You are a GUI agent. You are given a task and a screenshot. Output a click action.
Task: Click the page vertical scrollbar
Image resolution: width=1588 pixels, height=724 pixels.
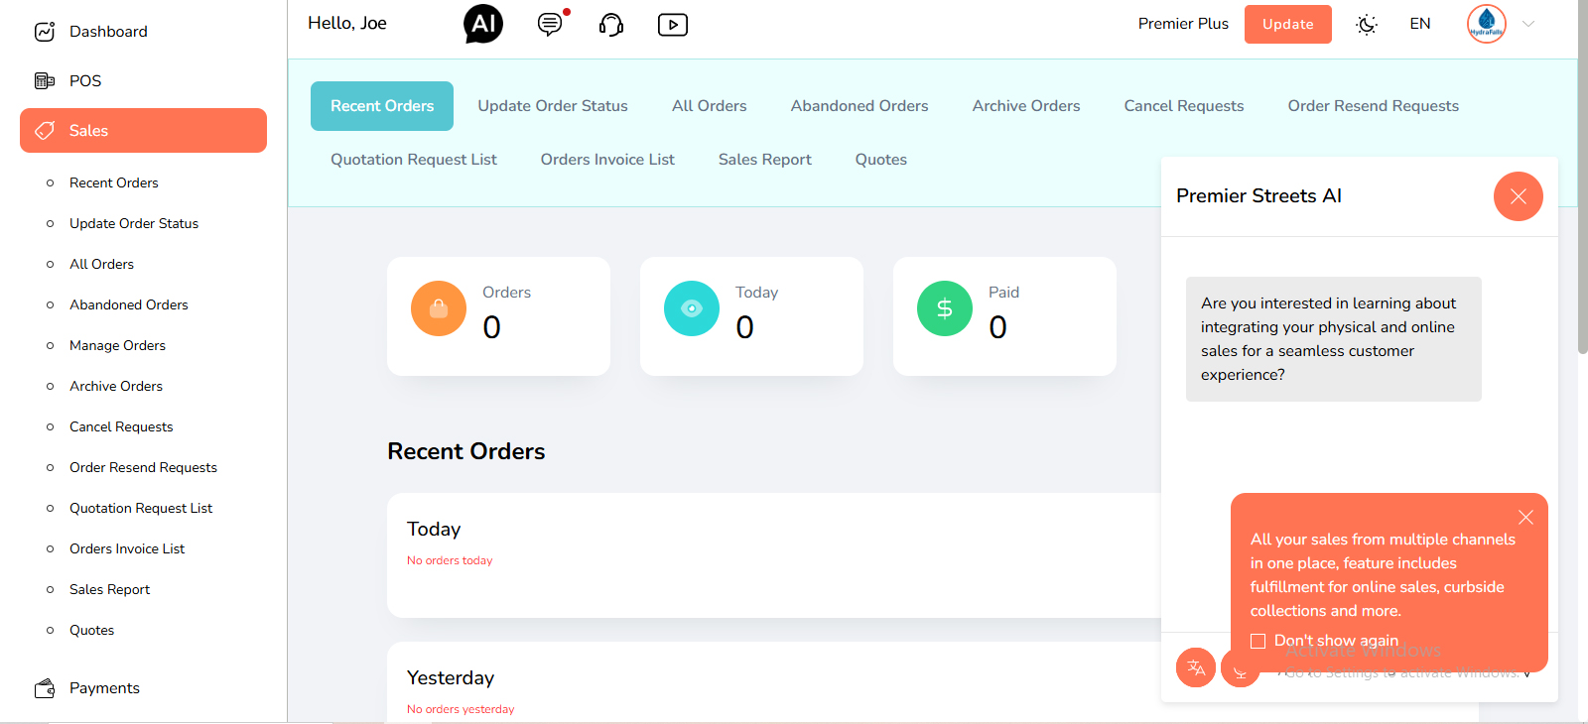pyautogui.click(x=1582, y=177)
